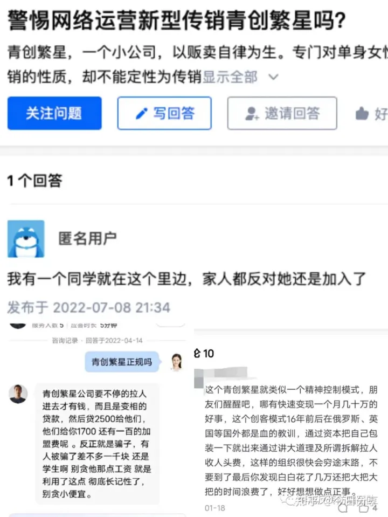The image size is (388, 517).
Task: Expand the chevron beside 显示全部
Action: pos(273,77)
